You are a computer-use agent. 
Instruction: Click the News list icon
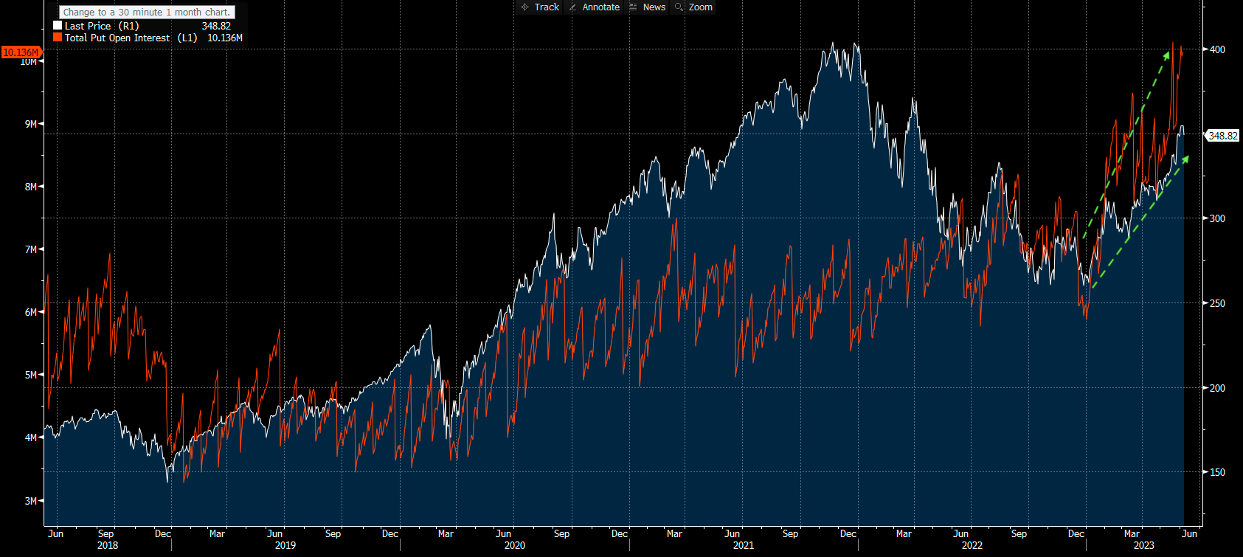tap(633, 7)
